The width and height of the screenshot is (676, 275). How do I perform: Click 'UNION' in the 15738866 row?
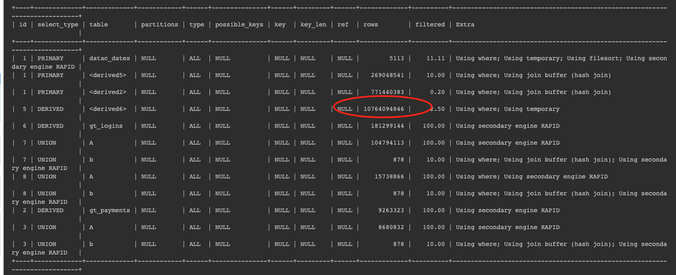click(x=47, y=177)
